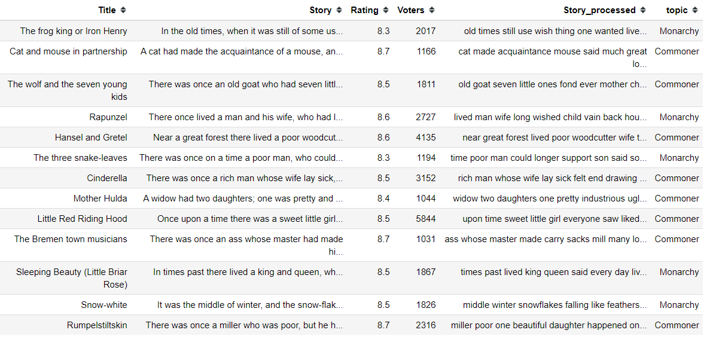The height and width of the screenshot is (339, 707).
Task: Sort Story_processed column via arrow icon
Action: tap(643, 10)
